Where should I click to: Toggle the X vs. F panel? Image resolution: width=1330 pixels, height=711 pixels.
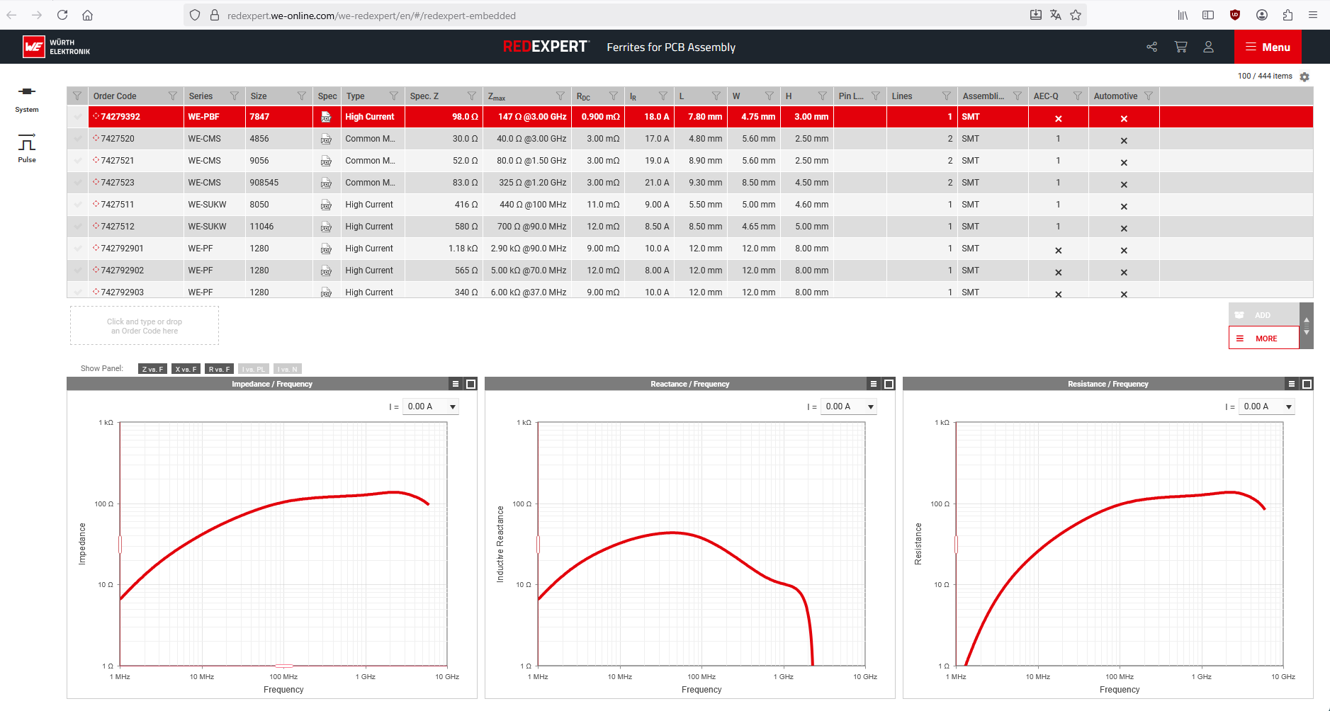click(186, 369)
